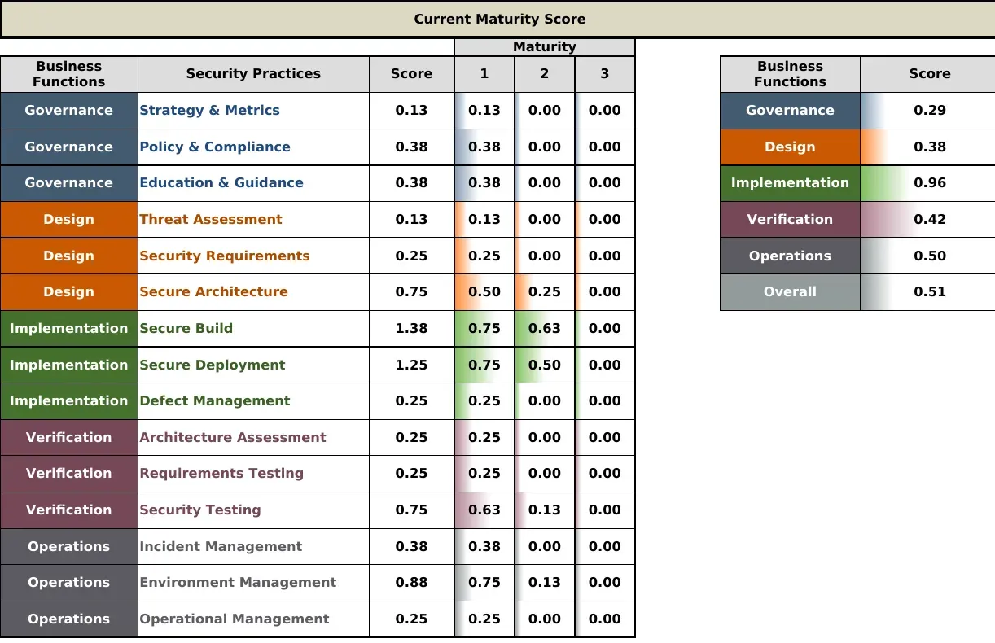995x643 pixels.
Task: Select the Strategy & Metrics practice cell
Action: point(253,111)
